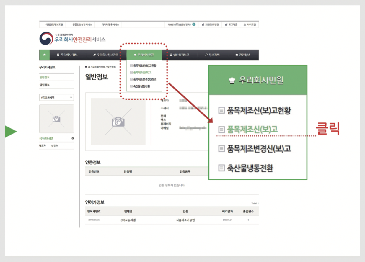Click the gear icon beside green (주)교동씨엠
Viewport: 365px width, 262px height.
[x=73, y=138]
